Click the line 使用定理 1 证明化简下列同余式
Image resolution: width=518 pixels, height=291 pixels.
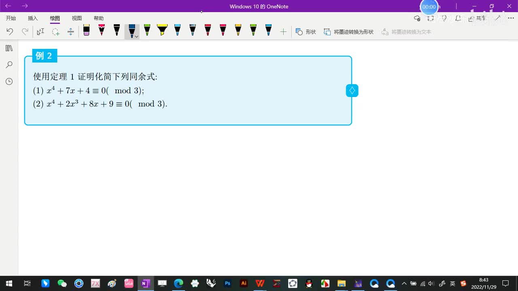pyautogui.click(x=96, y=77)
